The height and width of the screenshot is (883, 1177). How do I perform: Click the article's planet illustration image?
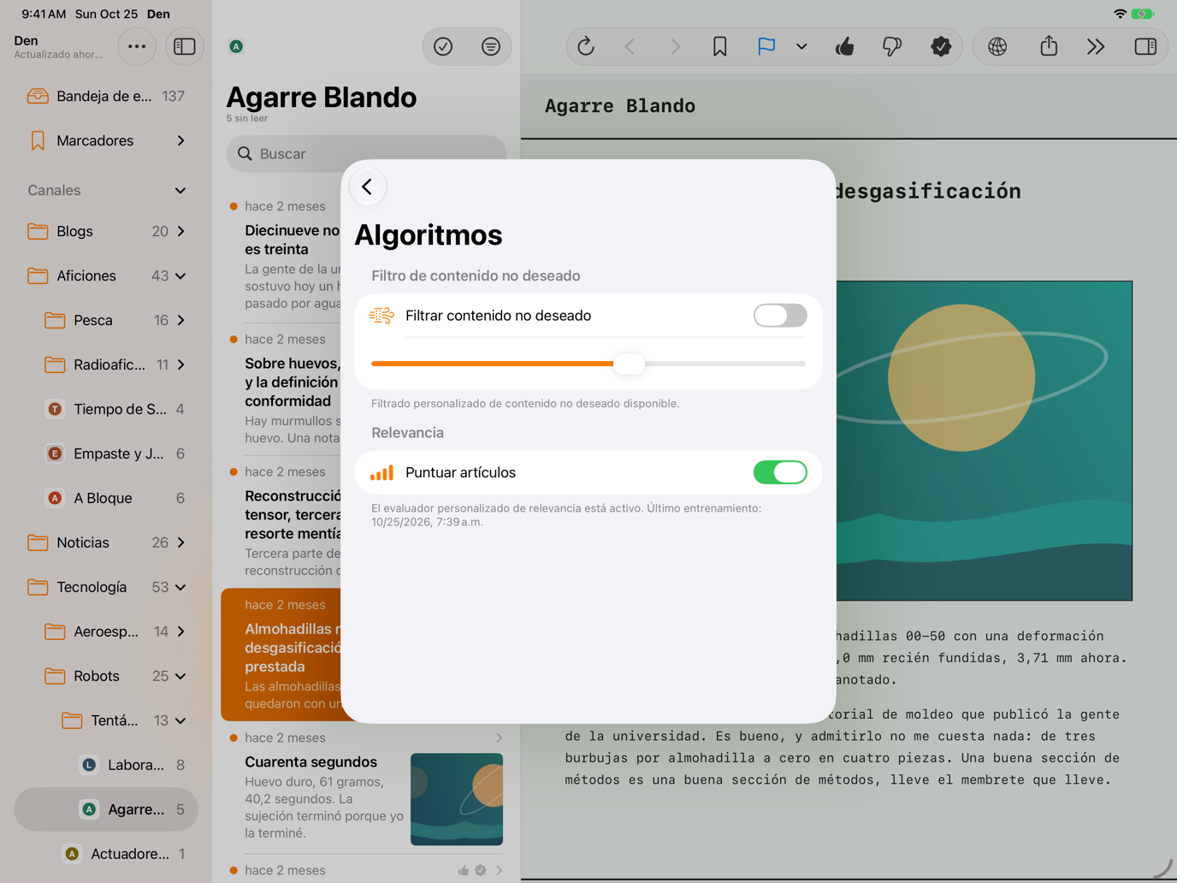(984, 441)
